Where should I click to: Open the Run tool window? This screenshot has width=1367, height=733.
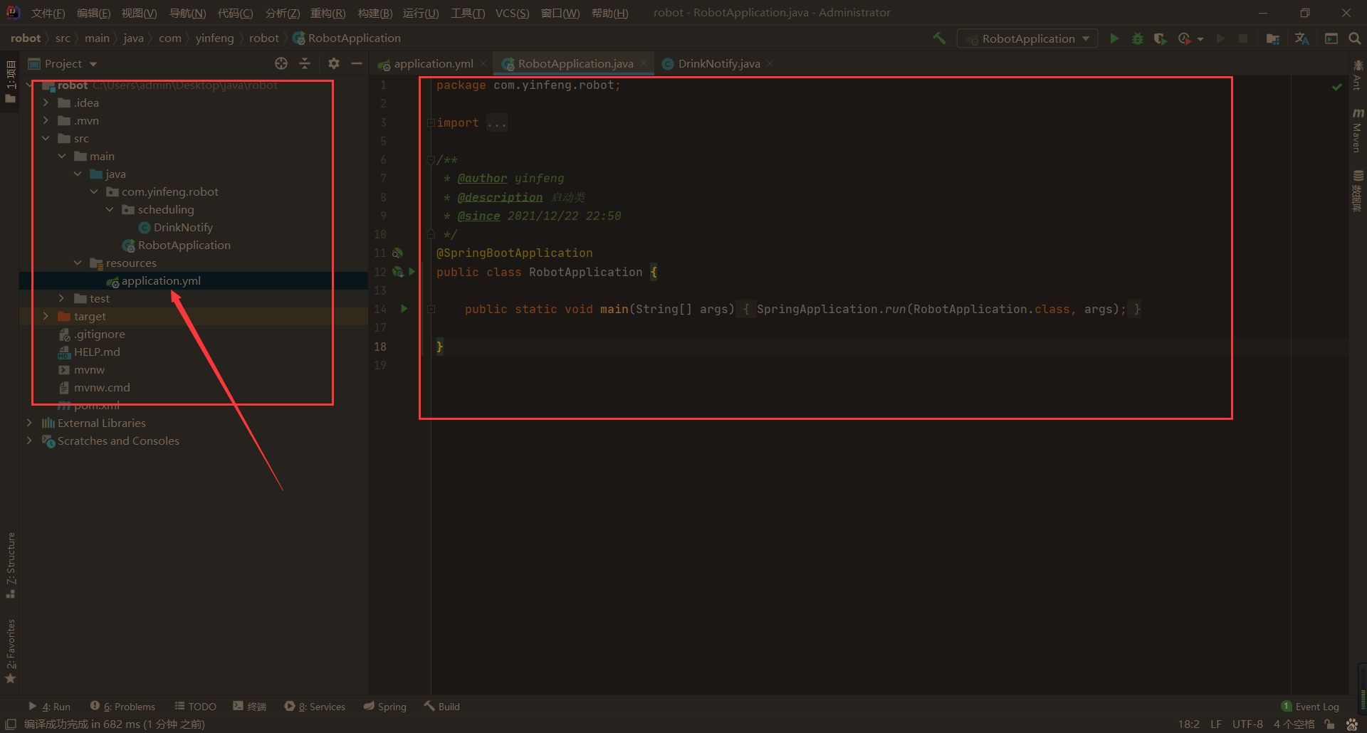pos(50,706)
